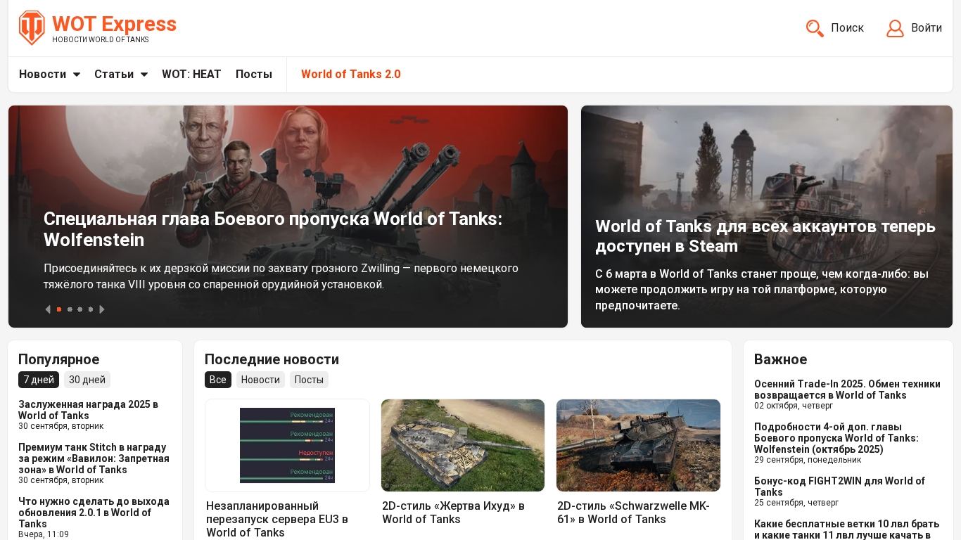Filter latest news by Посты tab
This screenshot has height=540, width=961.
pos(309,380)
